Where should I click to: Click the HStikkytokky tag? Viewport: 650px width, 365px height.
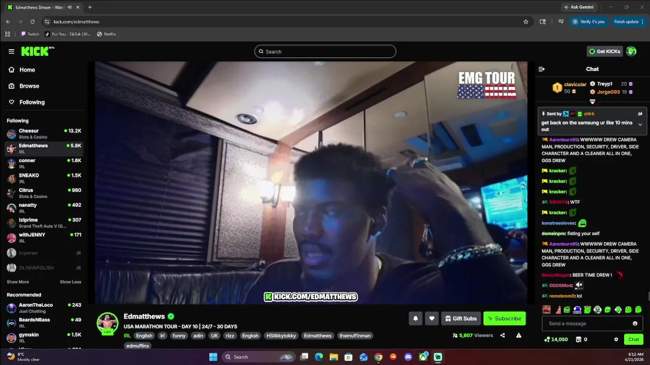280,336
